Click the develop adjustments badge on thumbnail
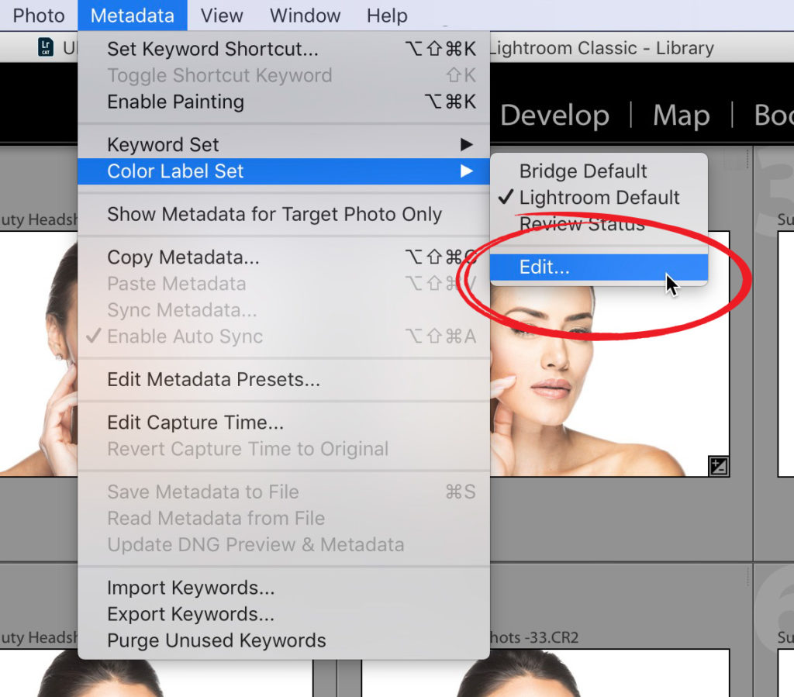Viewport: 794px width, 697px height. coord(719,466)
